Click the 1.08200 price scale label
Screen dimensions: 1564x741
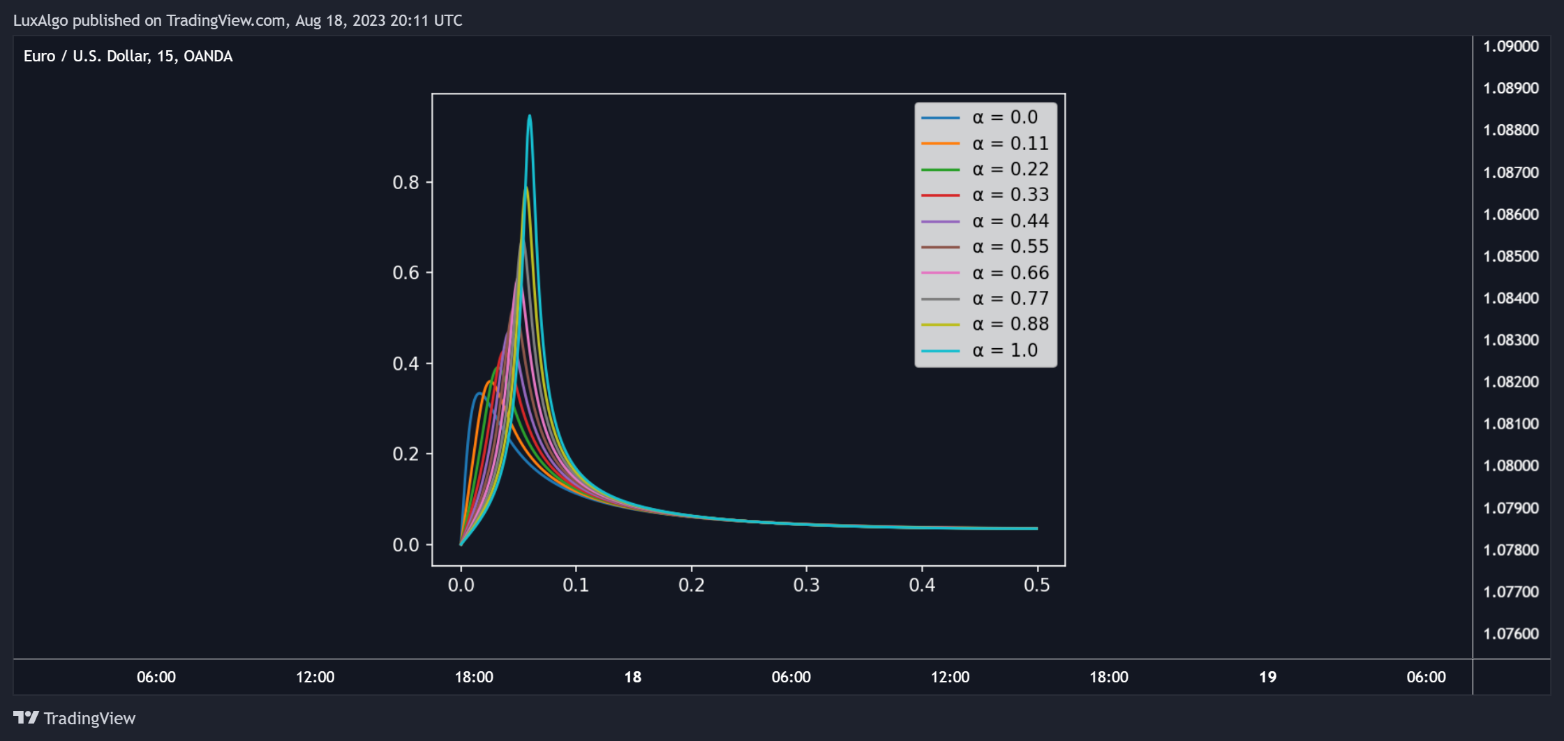coord(1511,382)
